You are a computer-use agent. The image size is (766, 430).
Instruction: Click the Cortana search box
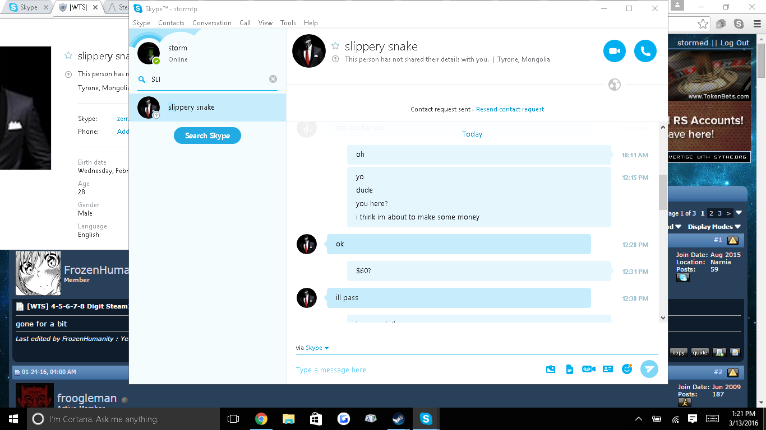pos(123,419)
